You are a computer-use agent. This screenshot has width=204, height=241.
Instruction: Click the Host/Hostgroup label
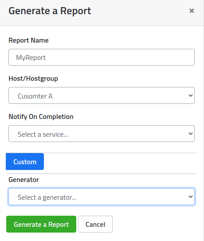tap(33, 79)
